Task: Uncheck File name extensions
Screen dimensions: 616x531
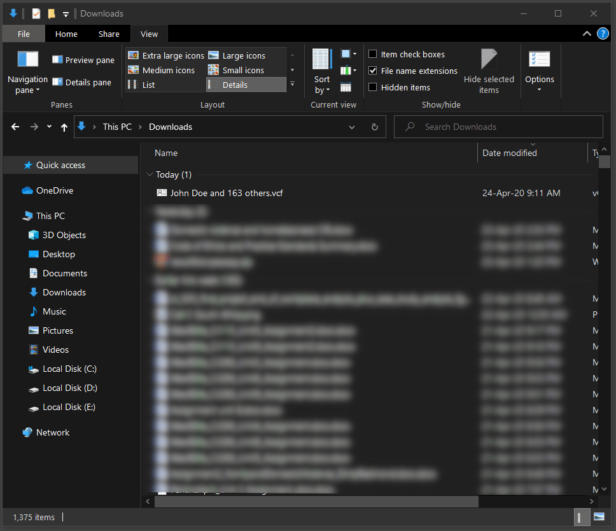Action: click(373, 71)
